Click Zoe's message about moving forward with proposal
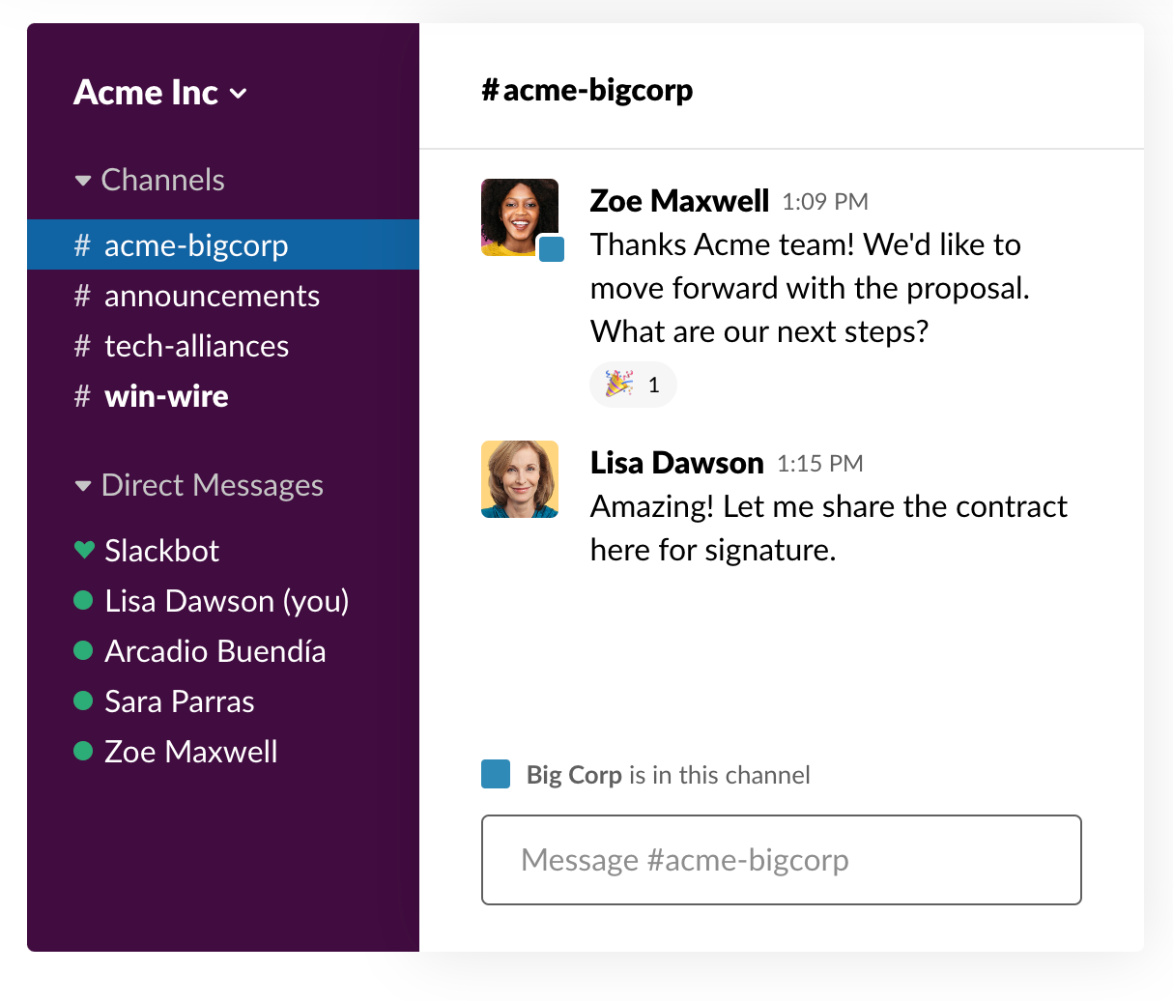 pos(810,288)
